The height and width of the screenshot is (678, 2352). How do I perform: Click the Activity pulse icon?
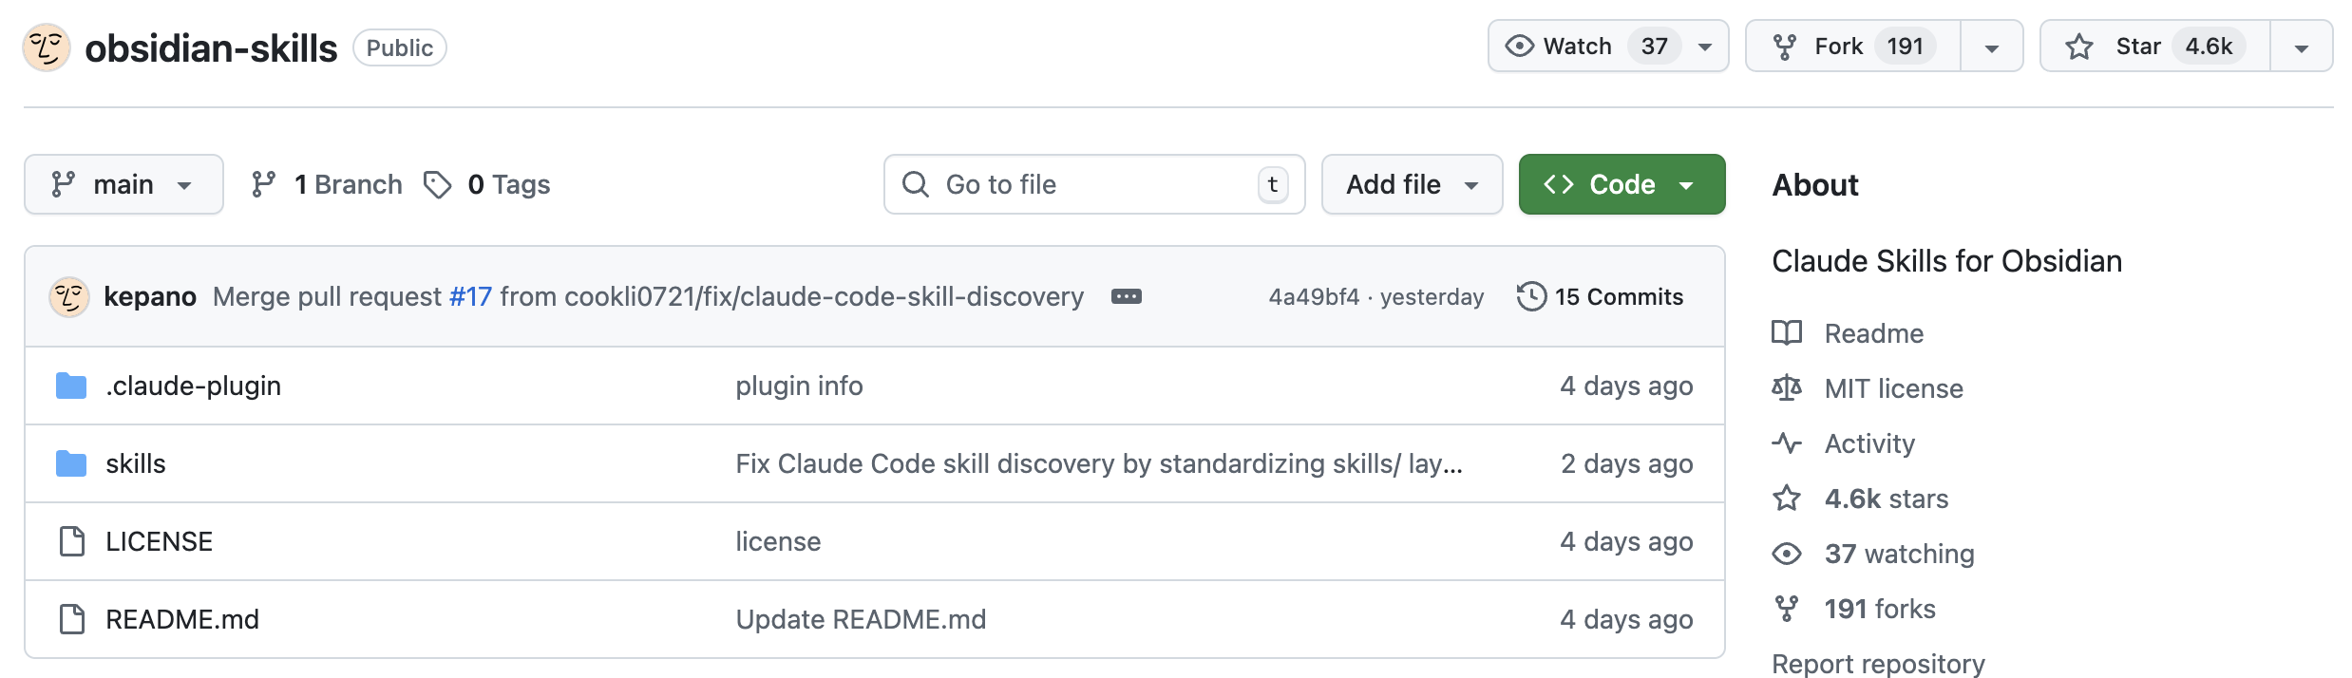coord(1786,443)
